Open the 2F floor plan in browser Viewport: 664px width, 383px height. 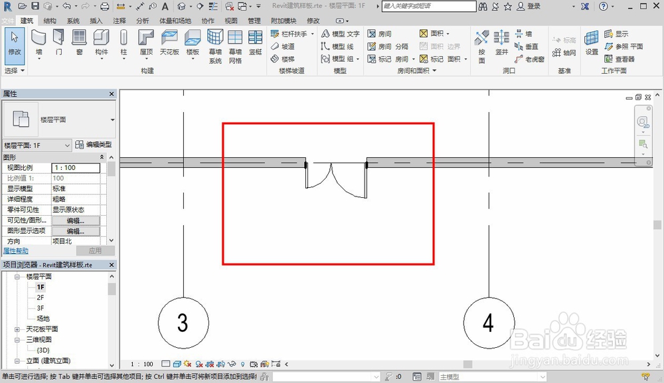coord(41,297)
